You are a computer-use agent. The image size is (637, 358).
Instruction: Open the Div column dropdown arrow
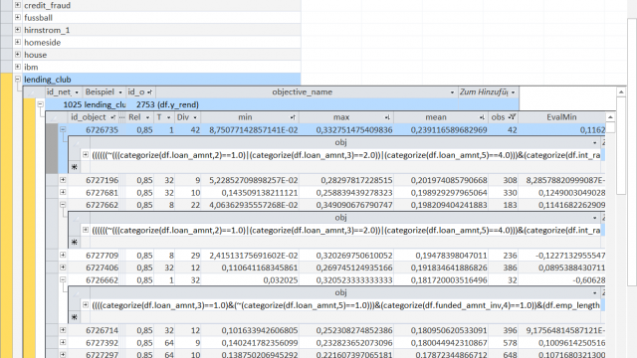pyautogui.click(x=195, y=117)
